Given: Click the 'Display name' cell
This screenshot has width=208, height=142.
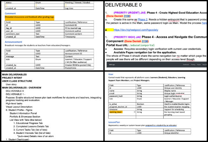Looking at the screenshot, I should click(177, 91).
